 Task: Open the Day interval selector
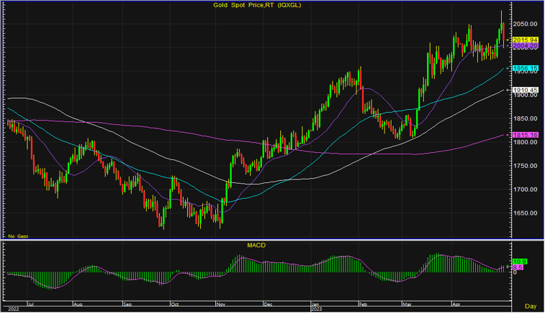[x=530, y=307]
